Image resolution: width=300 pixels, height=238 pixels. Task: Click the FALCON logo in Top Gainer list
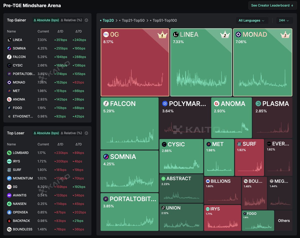9,57
